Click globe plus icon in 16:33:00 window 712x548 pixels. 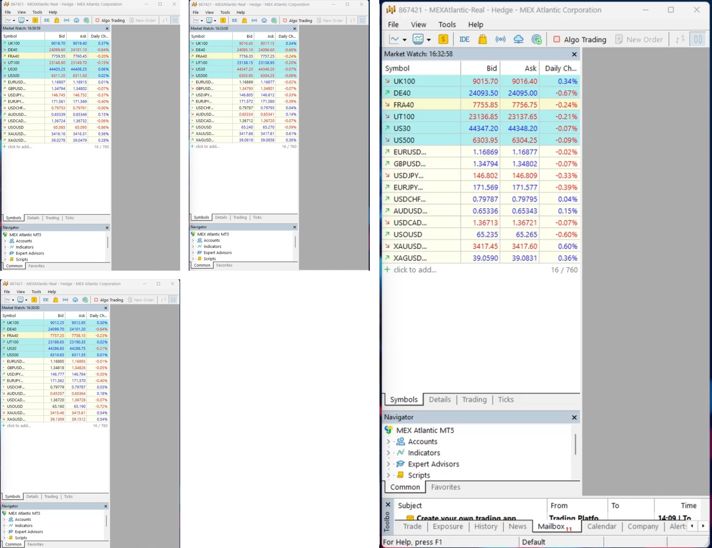click(x=274, y=20)
